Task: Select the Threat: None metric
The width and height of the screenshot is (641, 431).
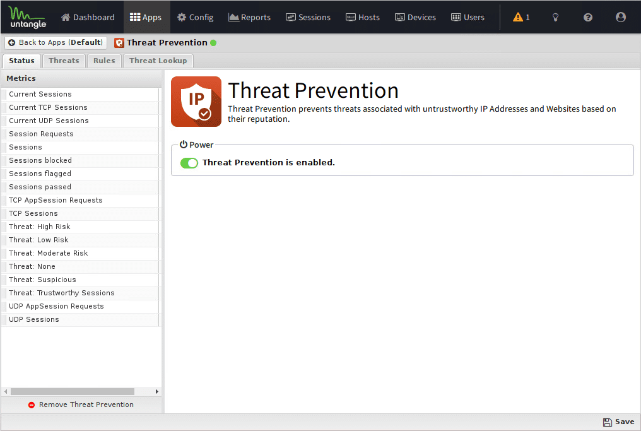Action: [x=81, y=266]
